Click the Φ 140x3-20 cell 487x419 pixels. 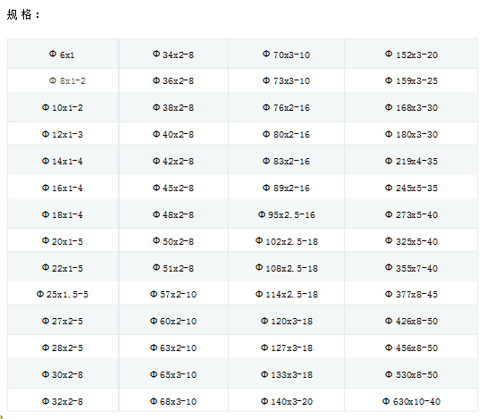(x=286, y=401)
